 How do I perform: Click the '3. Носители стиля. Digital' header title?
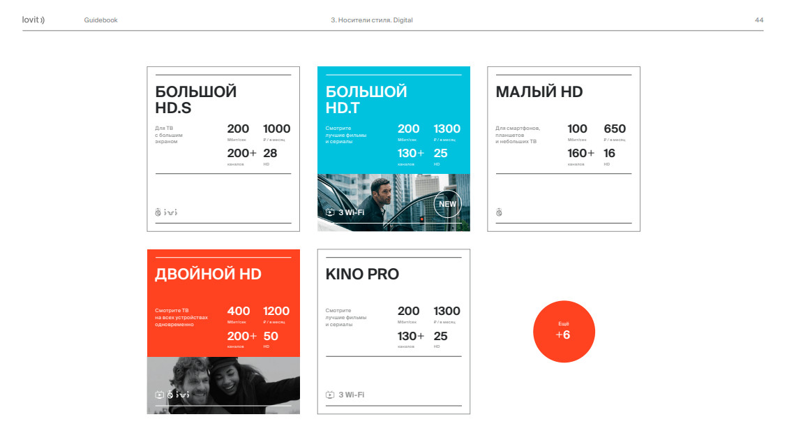(x=371, y=20)
